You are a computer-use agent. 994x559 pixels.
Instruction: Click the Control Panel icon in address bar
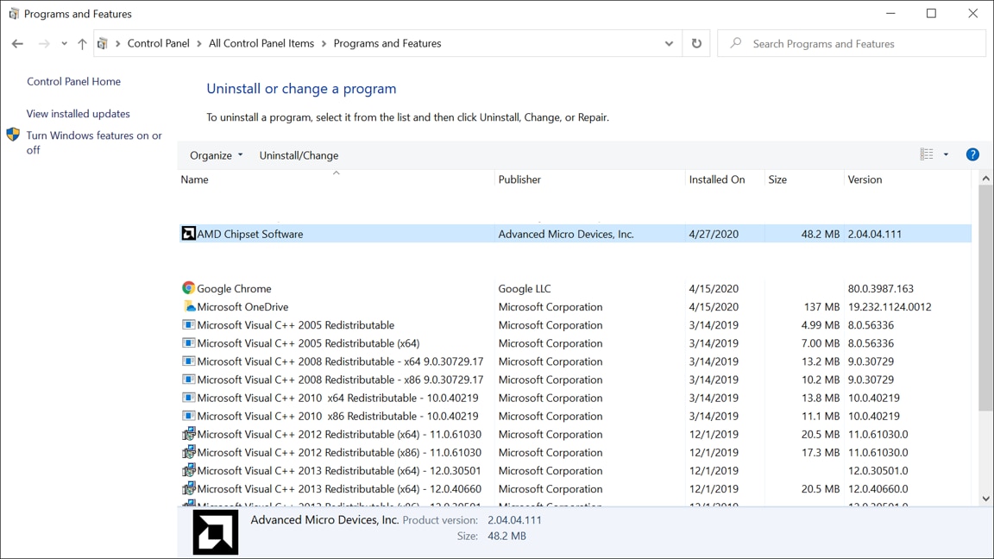[102, 44]
